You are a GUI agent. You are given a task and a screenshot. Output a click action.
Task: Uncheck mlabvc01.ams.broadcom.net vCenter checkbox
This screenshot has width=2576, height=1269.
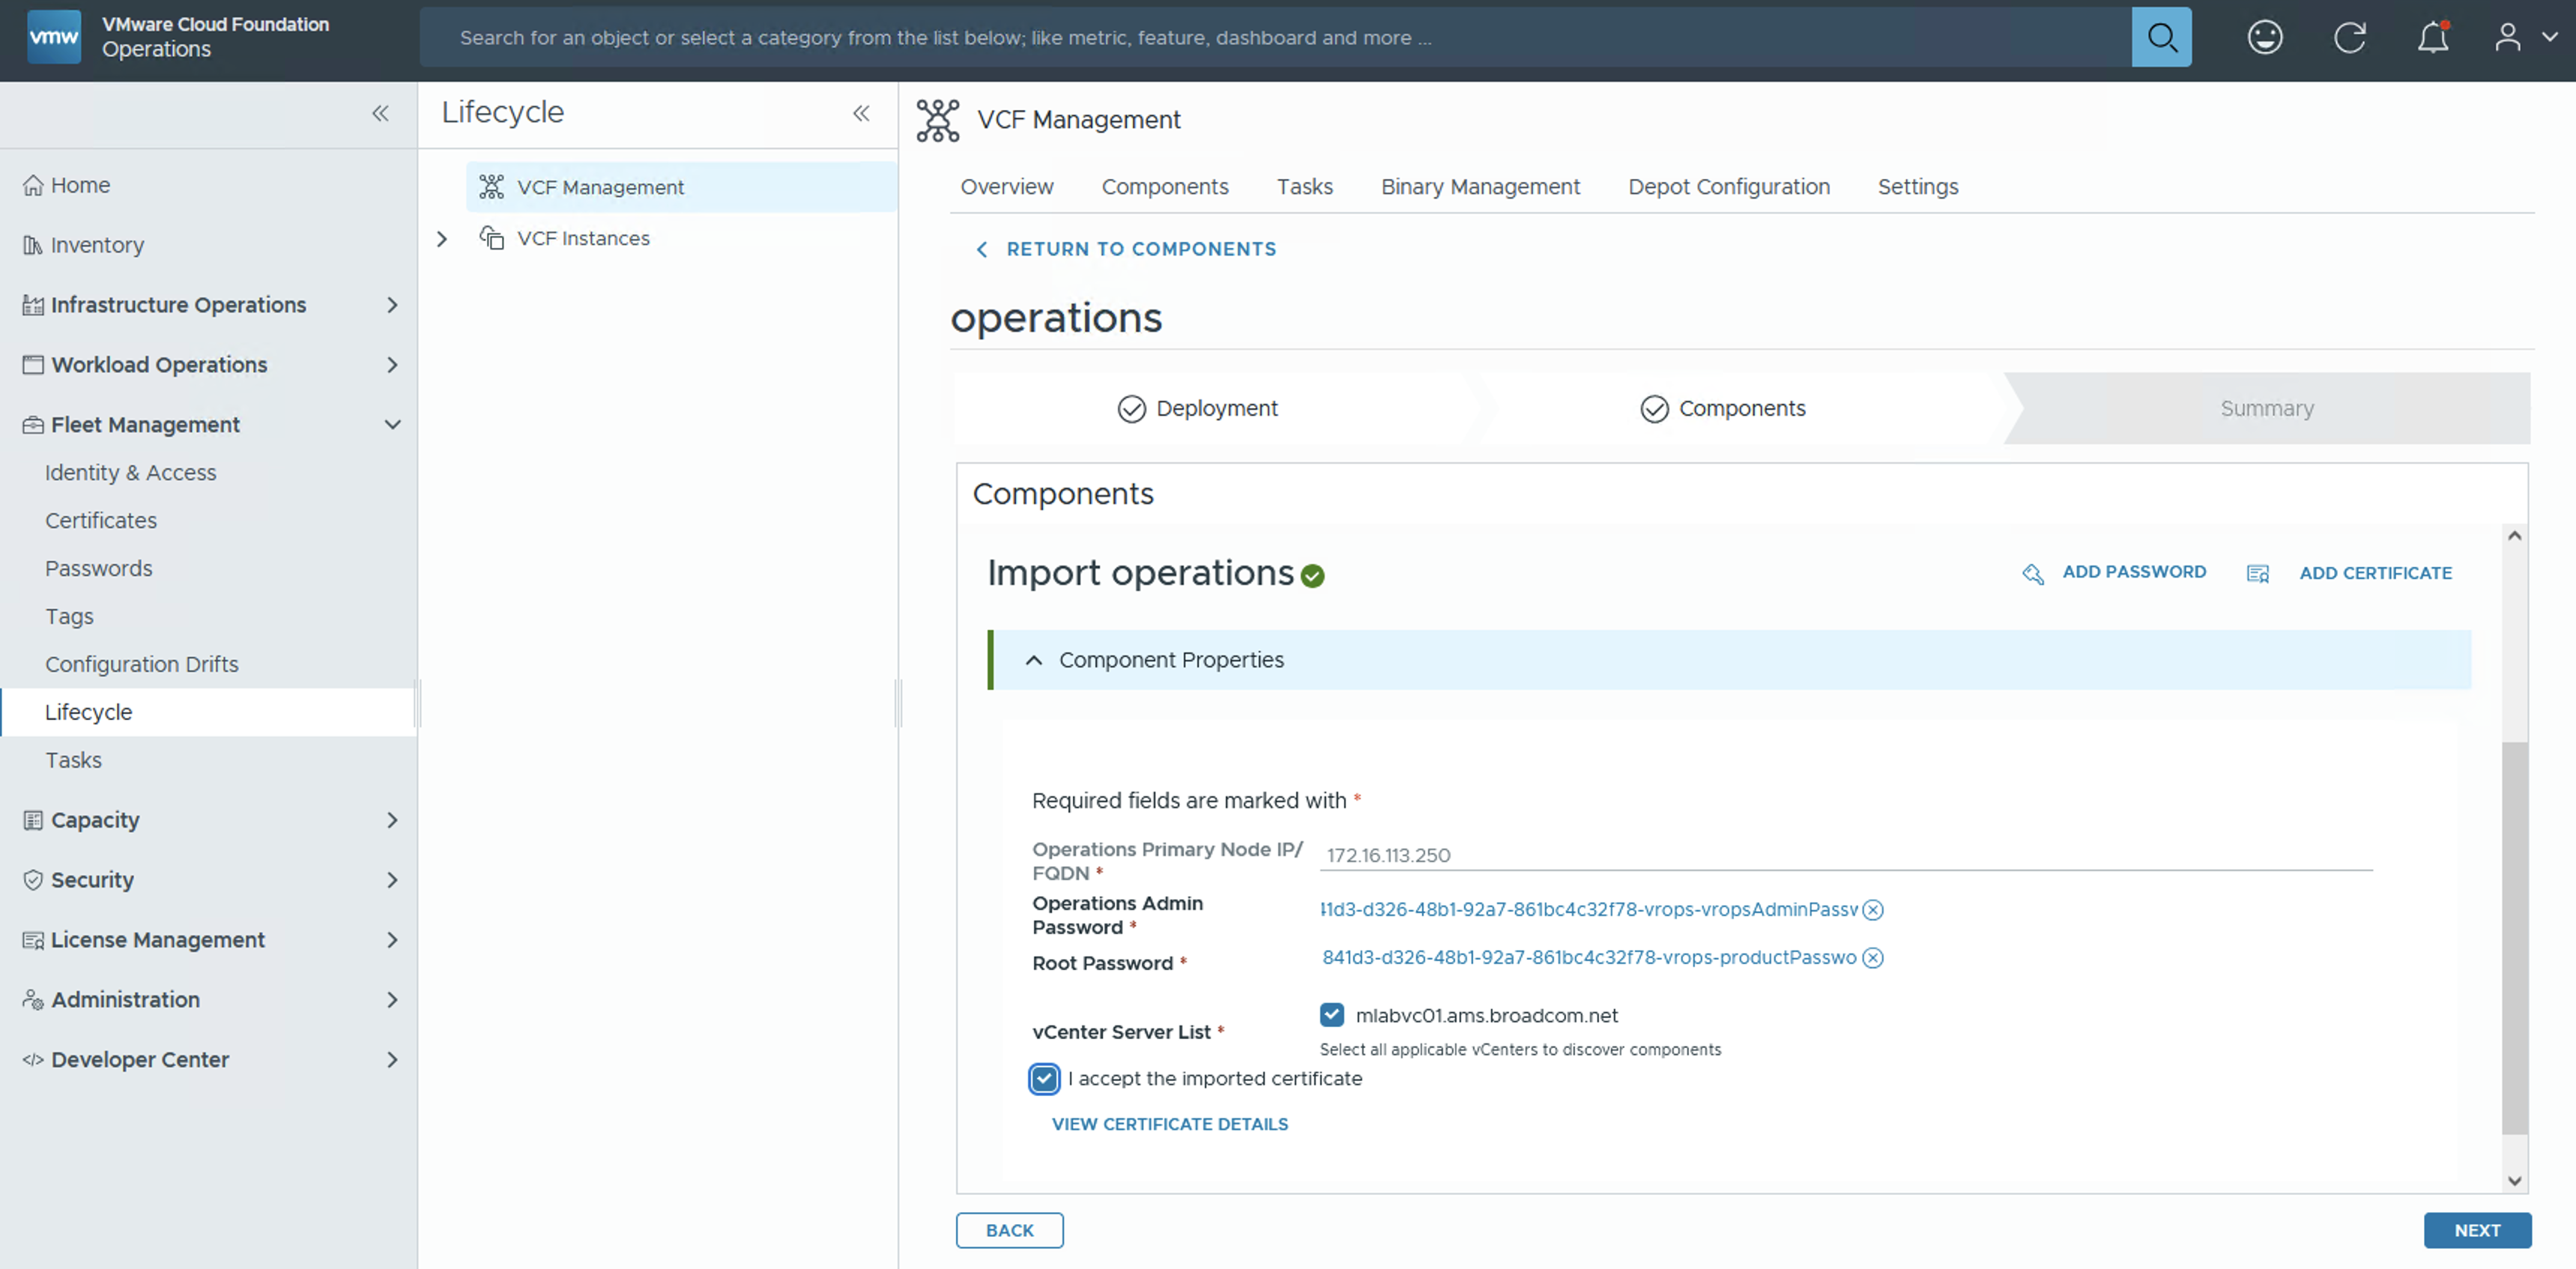tap(1331, 1015)
